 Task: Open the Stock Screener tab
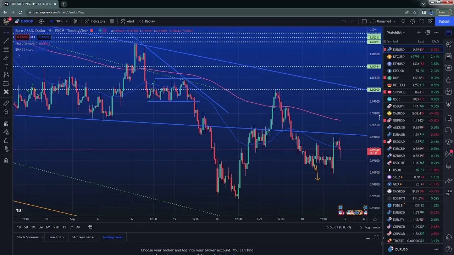(x=28, y=237)
